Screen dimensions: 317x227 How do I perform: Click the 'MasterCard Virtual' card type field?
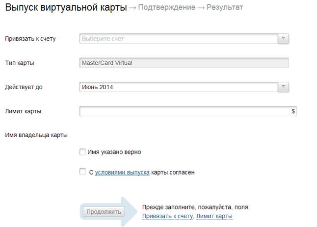184,63
